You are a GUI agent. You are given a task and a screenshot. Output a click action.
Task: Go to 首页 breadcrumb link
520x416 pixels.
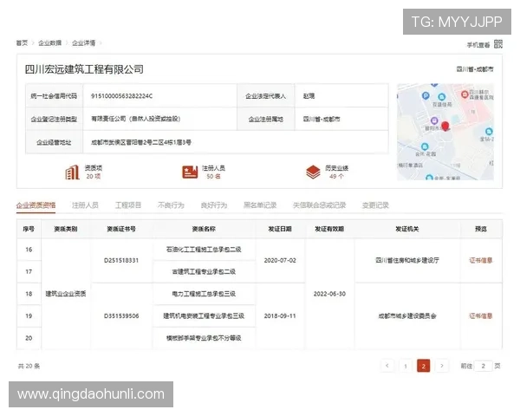point(22,43)
